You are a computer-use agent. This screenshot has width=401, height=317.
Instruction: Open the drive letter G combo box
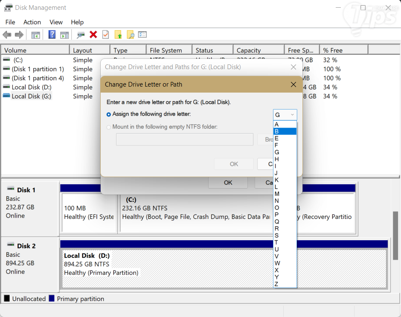[x=285, y=115]
